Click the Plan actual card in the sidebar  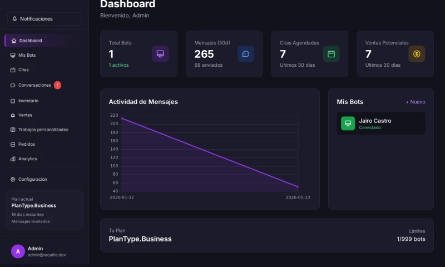tap(44, 211)
